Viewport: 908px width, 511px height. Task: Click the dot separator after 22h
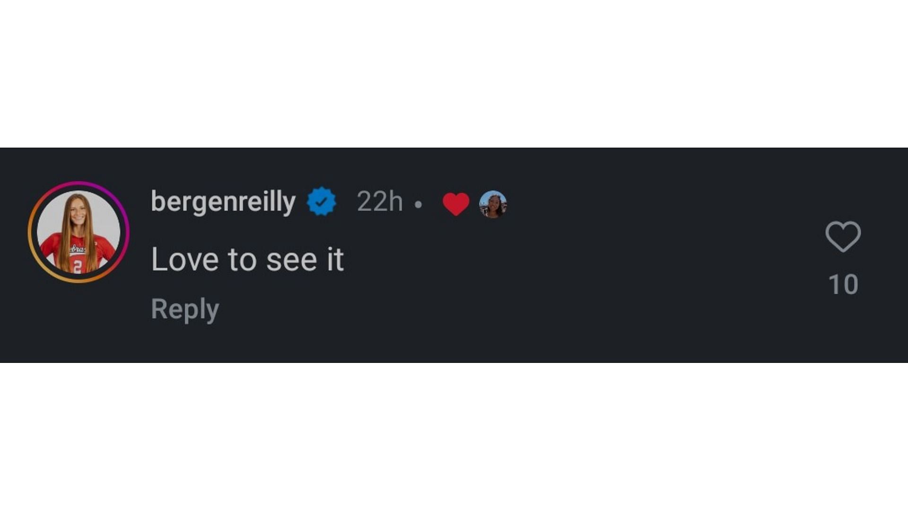point(418,204)
